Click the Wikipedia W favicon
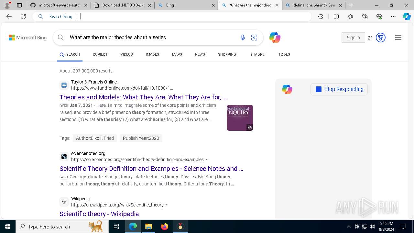The height and width of the screenshot is (233, 414). [64, 202]
